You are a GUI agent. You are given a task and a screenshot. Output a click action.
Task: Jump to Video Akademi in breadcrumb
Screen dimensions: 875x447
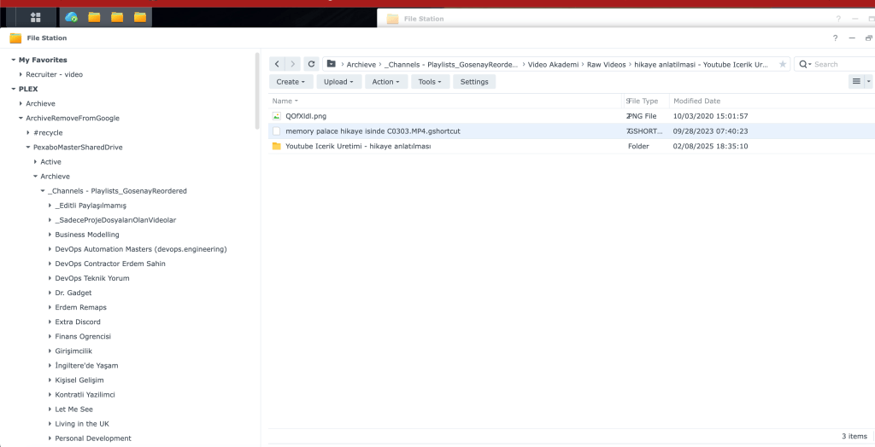click(553, 65)
